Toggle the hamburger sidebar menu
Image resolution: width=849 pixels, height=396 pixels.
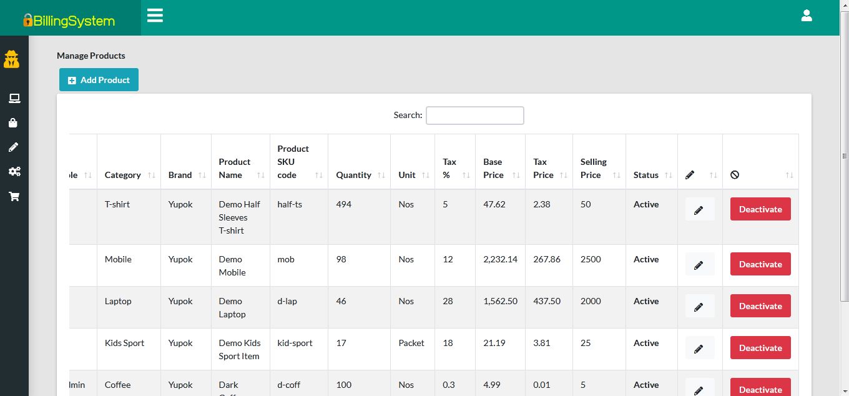[x=155, y=16]
